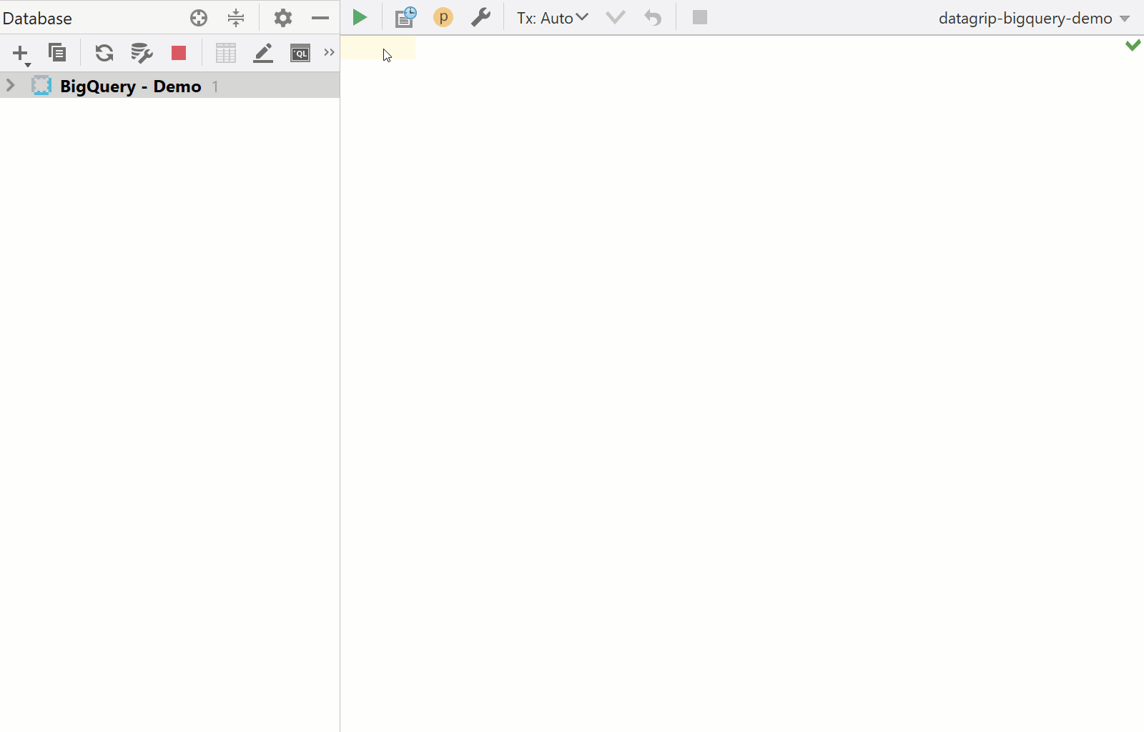Open the Tx: Auto transaction dropdown
The image size is (1144, 732).
tap(552, 18)
